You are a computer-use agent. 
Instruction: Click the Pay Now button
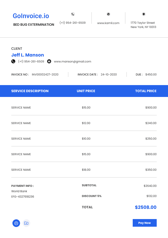(x=145, y=223)
